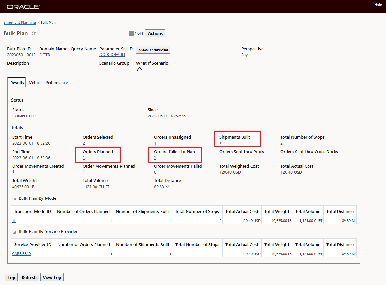
Task: Open the OOTB.DEFAULT parameter set link
Action: pos(112,55)
